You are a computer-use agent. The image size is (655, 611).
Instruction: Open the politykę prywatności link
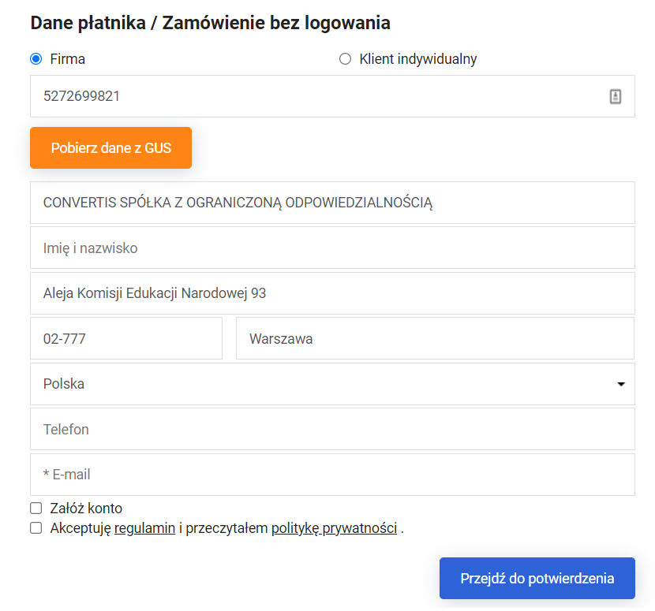click(x=334, y=528)
